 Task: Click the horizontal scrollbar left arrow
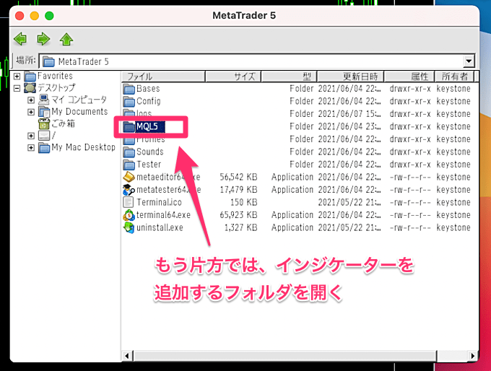[127, 356]
